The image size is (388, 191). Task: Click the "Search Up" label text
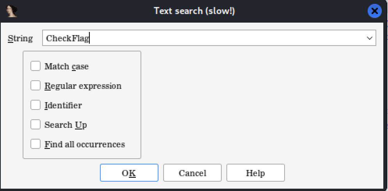click(66, 125)
